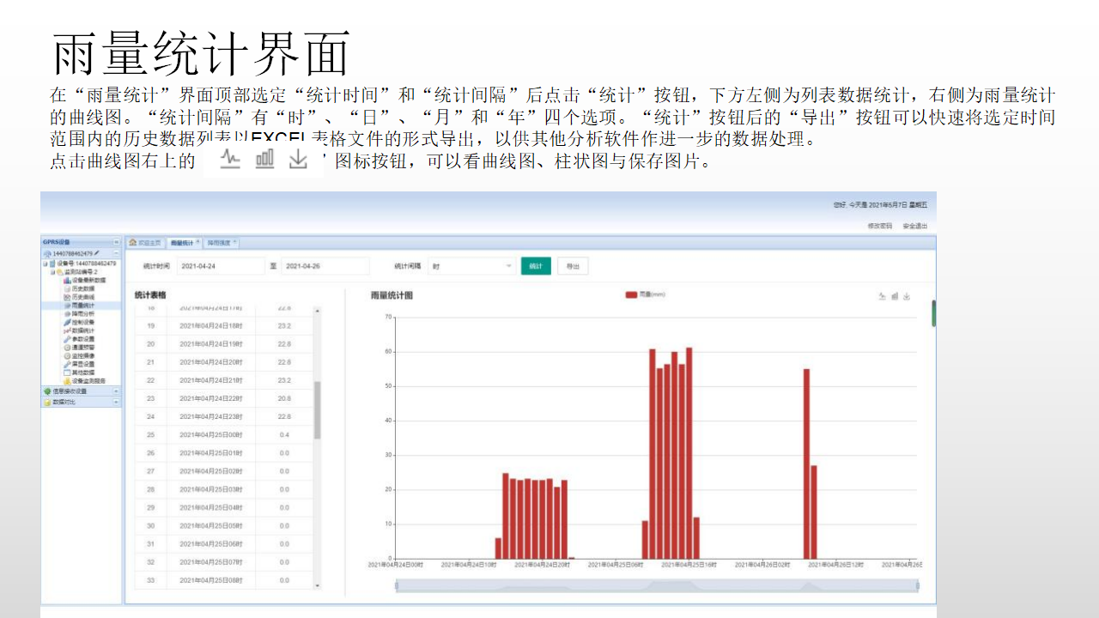Click the save image download icon
The image size is (1099, 618).
[907, 296]
